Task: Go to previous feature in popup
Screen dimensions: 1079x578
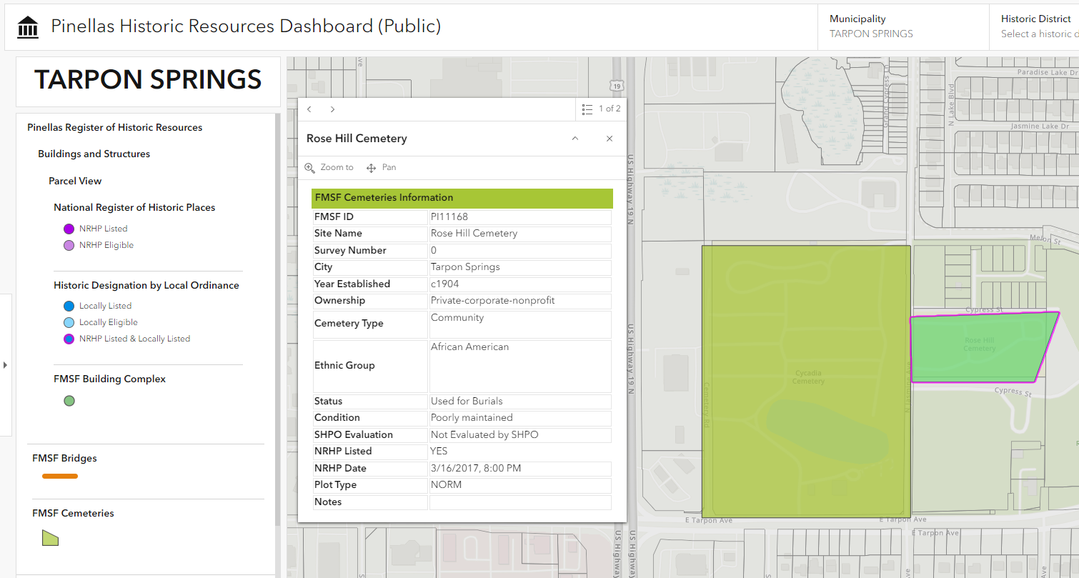Action: [x=309, y=109]
